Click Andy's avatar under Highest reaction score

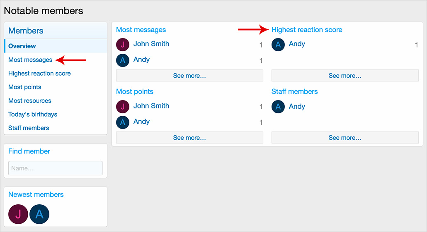[278, 45]
